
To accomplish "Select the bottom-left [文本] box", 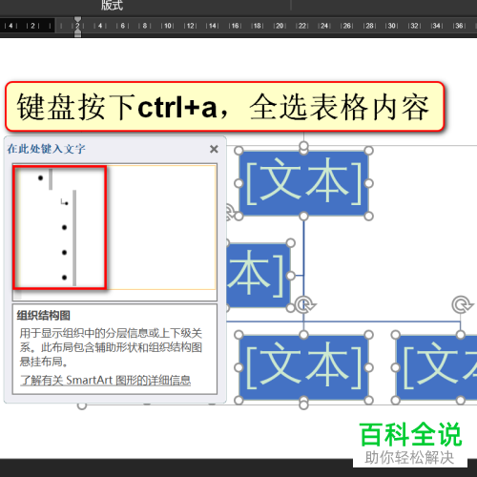I will 303,367.
